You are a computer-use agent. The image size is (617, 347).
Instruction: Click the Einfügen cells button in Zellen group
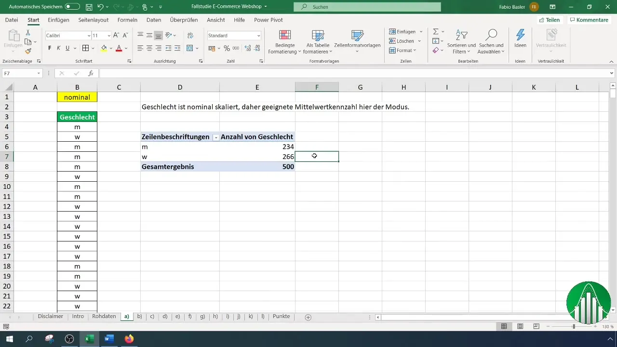(x=405, y=31)
